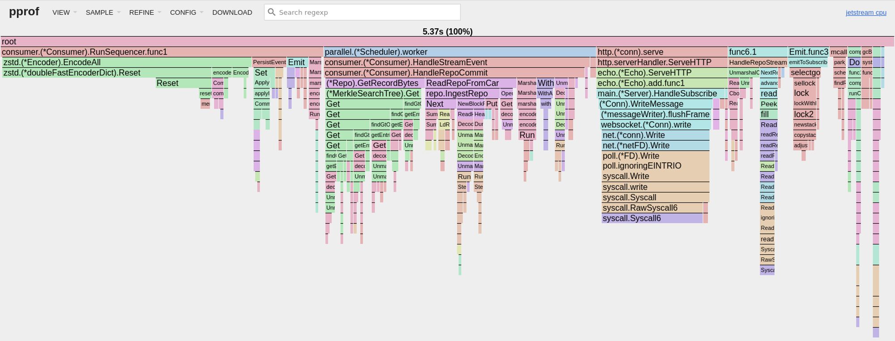
Task: Select the With frame
Action: point(546,83)
